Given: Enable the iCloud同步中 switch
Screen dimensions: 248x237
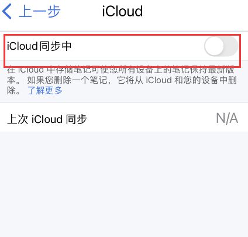Looking at the screenshot, I should click(221, 46).
